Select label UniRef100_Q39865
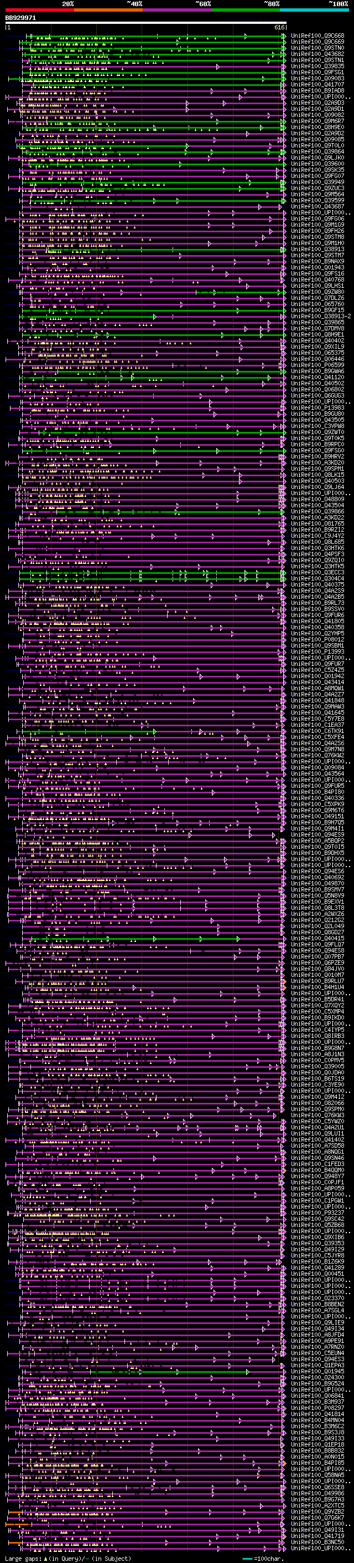This screenshot has height=1563, width=354. pos(317,323)
